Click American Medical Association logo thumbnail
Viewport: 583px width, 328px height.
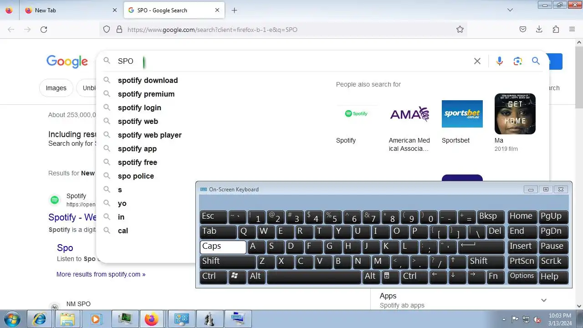(x=409, y=114)
